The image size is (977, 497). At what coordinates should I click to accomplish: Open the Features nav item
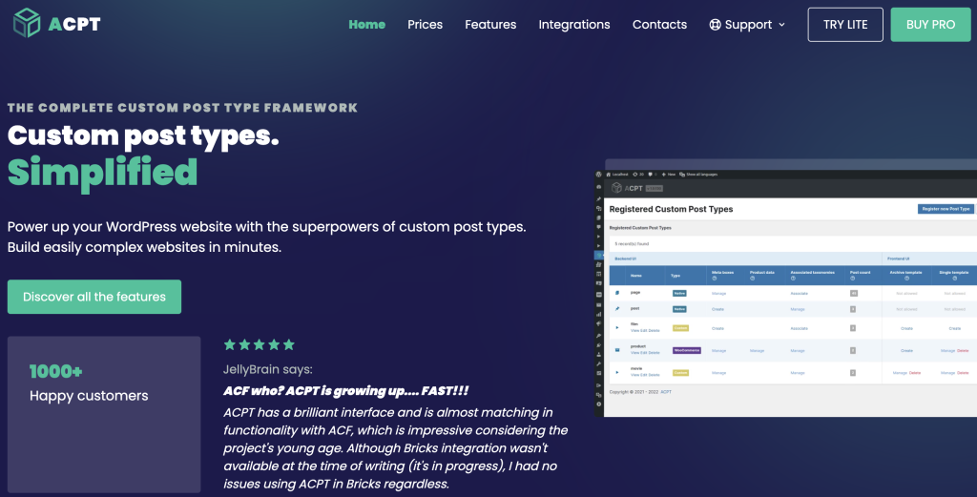click(490, 24)
